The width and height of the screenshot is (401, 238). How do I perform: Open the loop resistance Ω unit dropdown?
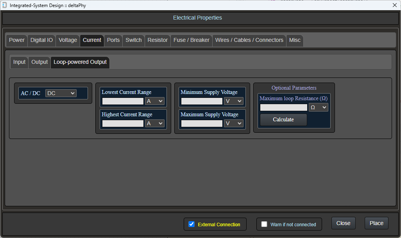[318, 107]
